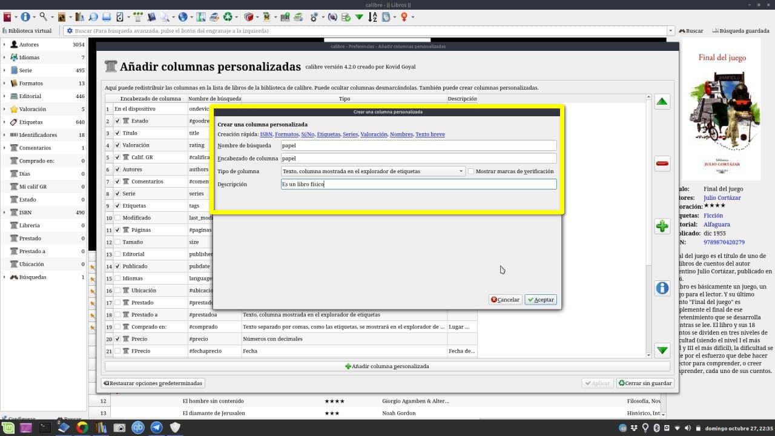Check the Ubicación column checkbox
The width and height of the screenshot is (775, 436).
click(117, 290)
